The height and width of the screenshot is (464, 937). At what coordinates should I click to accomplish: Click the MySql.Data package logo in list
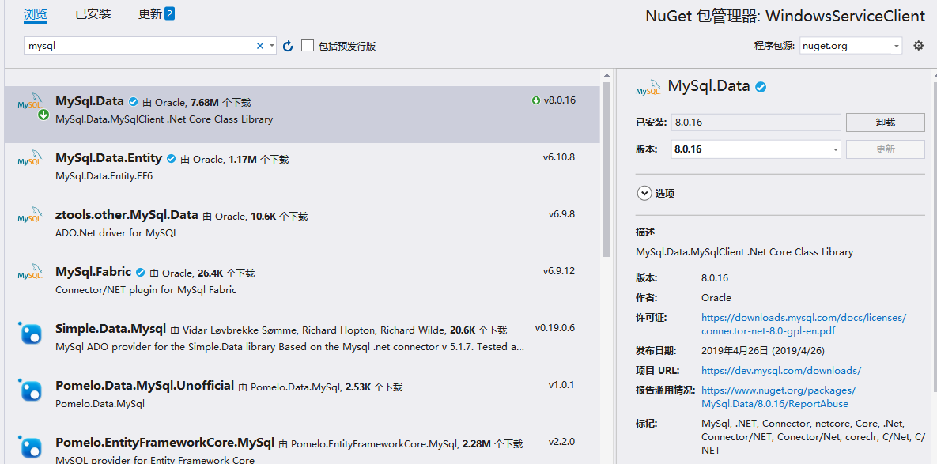pyautogui.click(x=31, y=105)
